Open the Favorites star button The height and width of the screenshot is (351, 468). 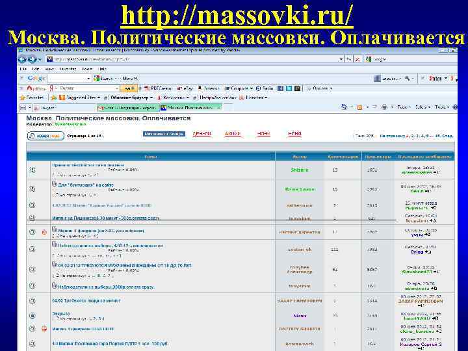(32, 97)
